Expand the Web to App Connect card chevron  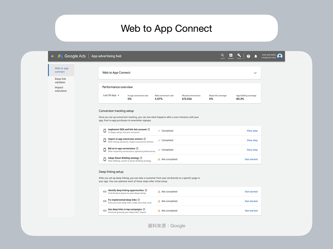click(255, 73)
